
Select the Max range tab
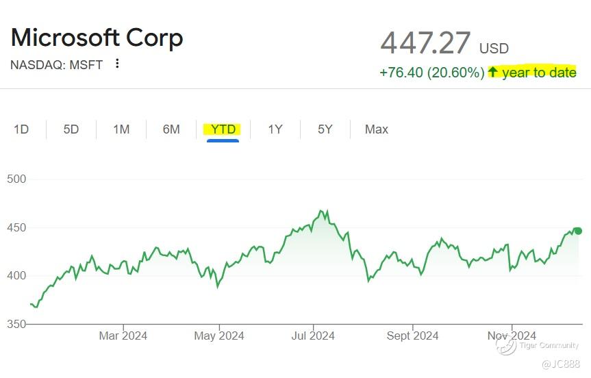tap(377, 129)
